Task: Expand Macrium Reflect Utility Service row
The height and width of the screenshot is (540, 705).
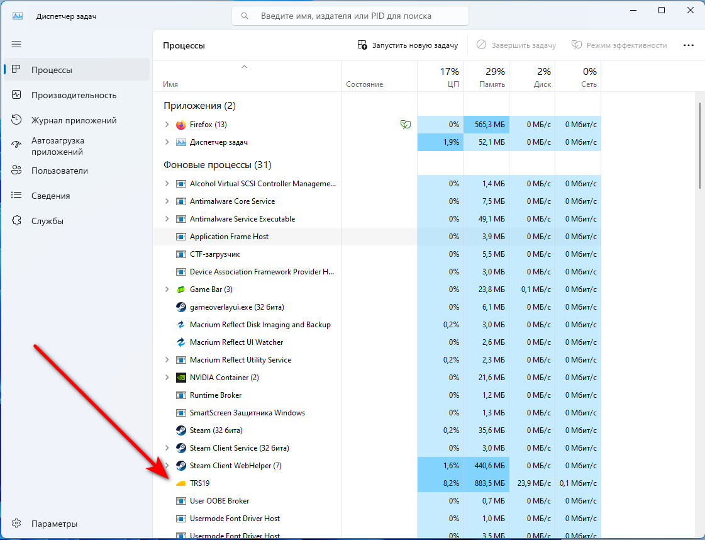Action: point(167,360)
